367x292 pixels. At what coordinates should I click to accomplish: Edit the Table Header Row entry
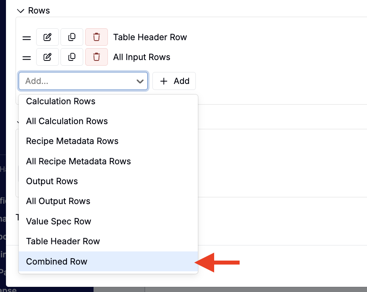click(47, 37)
